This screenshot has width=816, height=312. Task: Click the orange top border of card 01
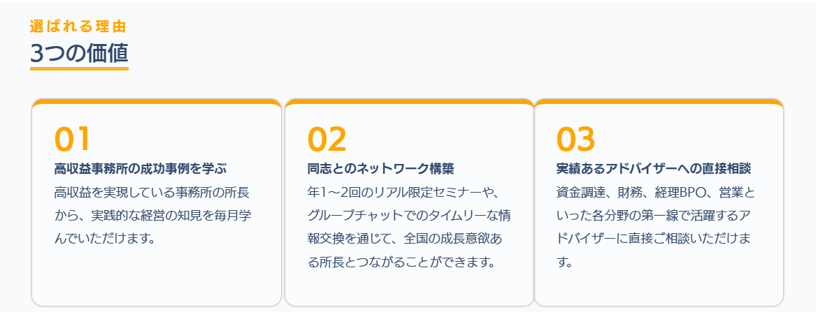coord(157,102)
